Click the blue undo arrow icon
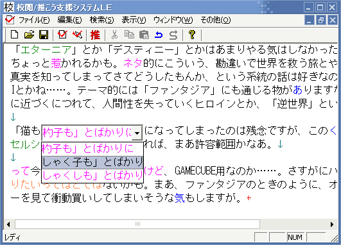This screenshot has width=341, height=245. pos(159,35)
